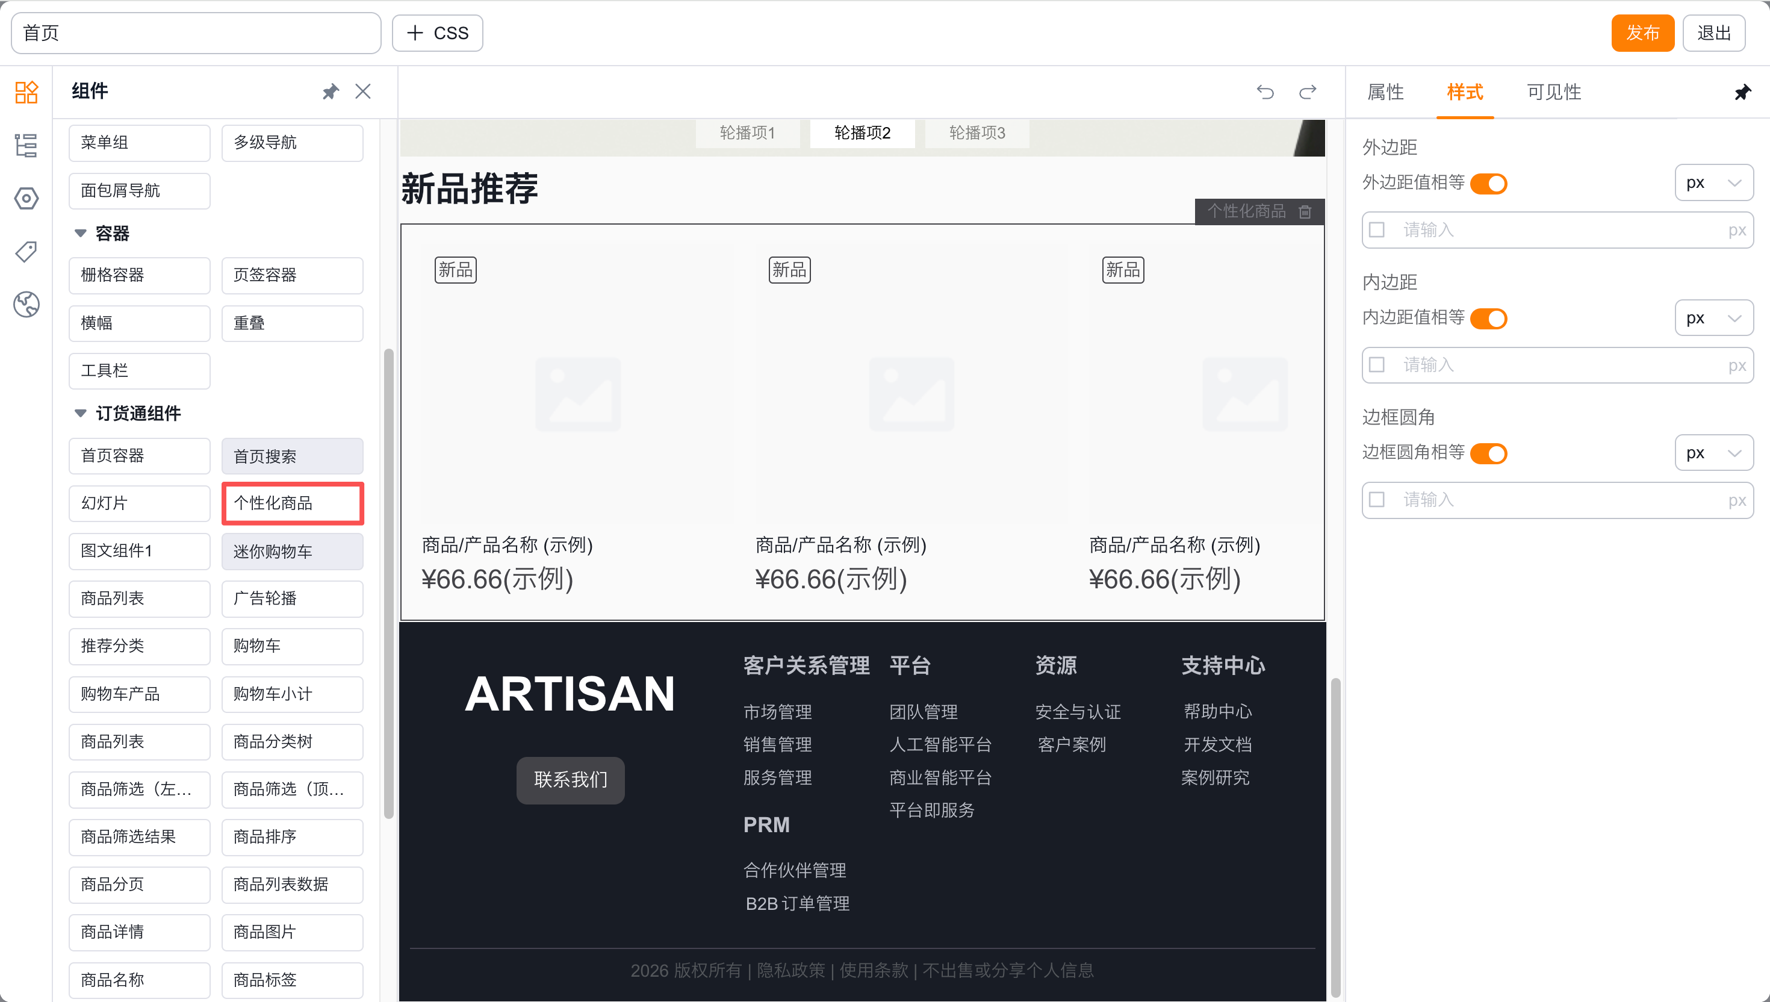The width and height of the screenshot is (1770, 1002).
Task: Click the hexagon settings sidebar icon
Action: 26,199
